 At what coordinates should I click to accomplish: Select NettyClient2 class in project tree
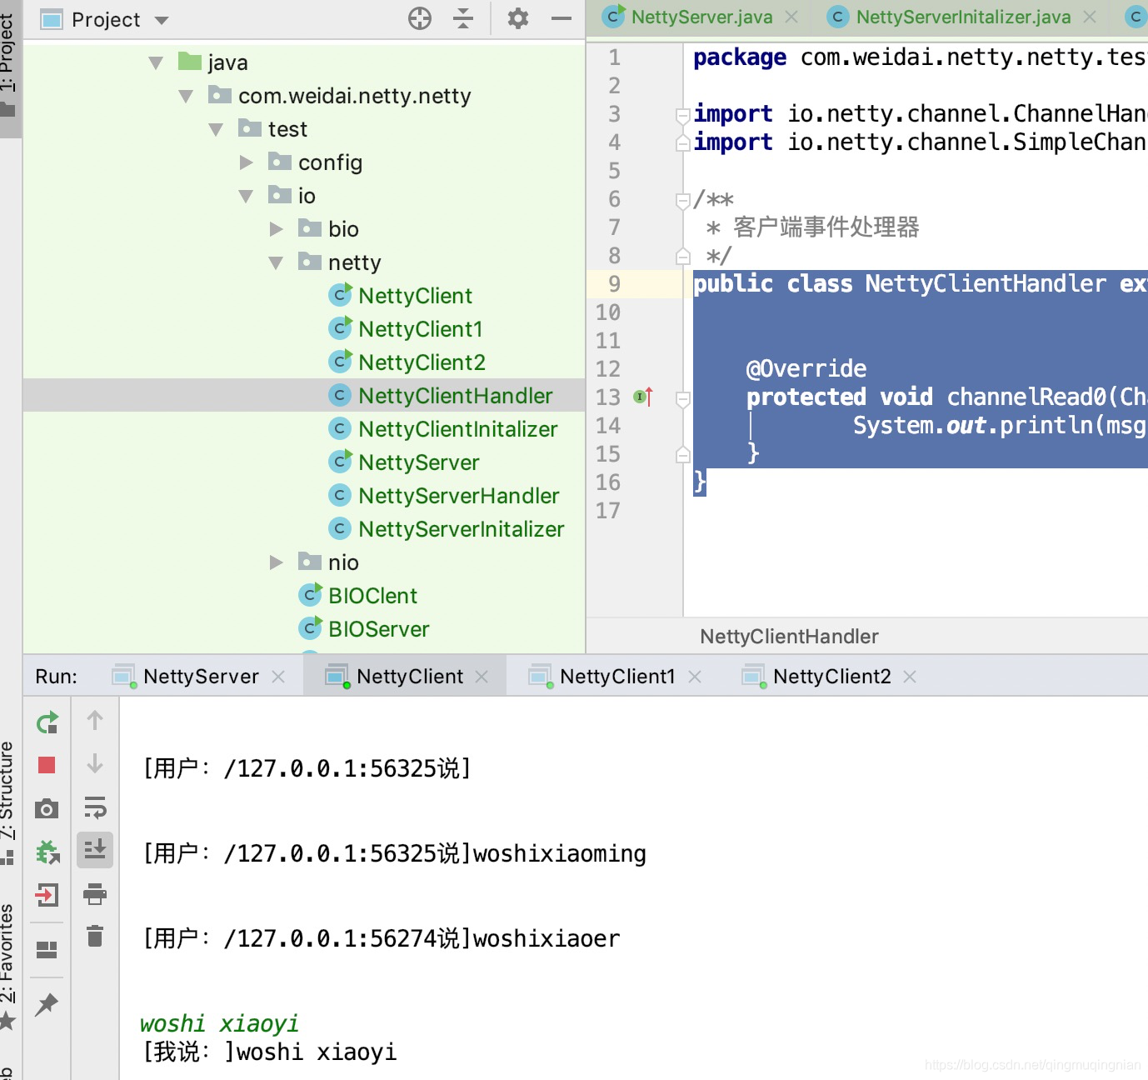click(422, 362)
